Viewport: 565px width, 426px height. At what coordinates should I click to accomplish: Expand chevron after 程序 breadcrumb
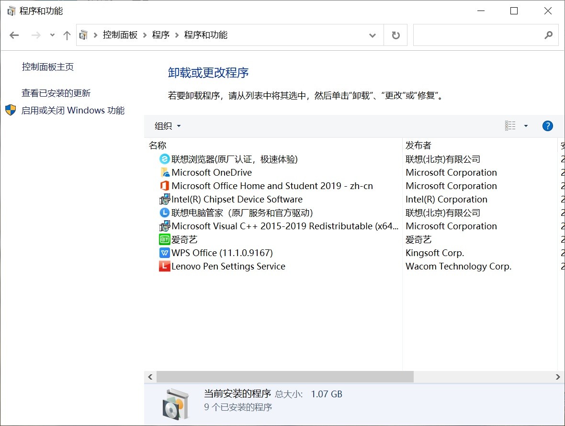(177, 35)
